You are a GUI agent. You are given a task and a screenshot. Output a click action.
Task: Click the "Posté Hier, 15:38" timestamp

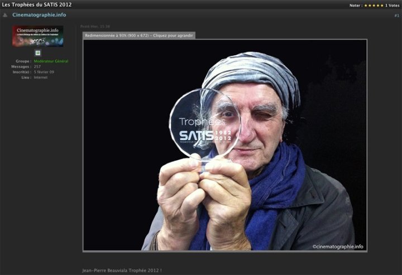pyautogui.click(x=95, y=26)
